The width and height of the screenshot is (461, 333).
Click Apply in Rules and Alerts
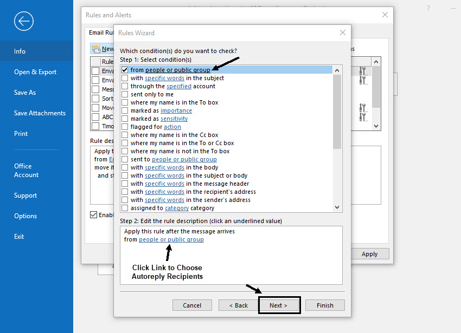[x=369, y=254]
